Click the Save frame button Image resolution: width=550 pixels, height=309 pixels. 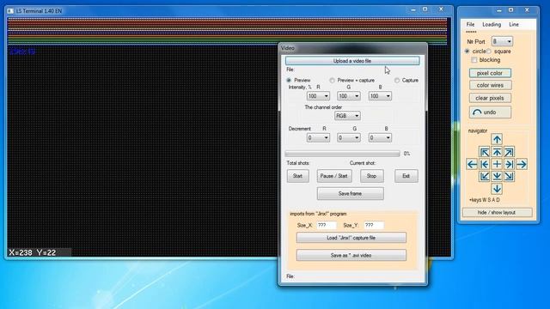[x=350, y=193]
